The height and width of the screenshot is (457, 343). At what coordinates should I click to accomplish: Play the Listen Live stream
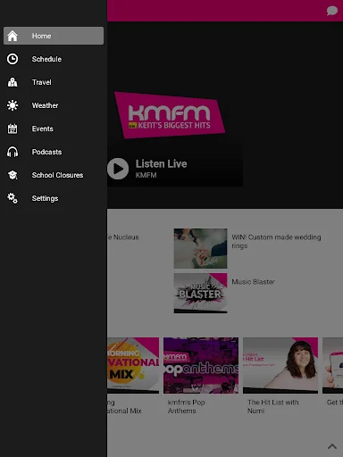click(x=118, y=169)
